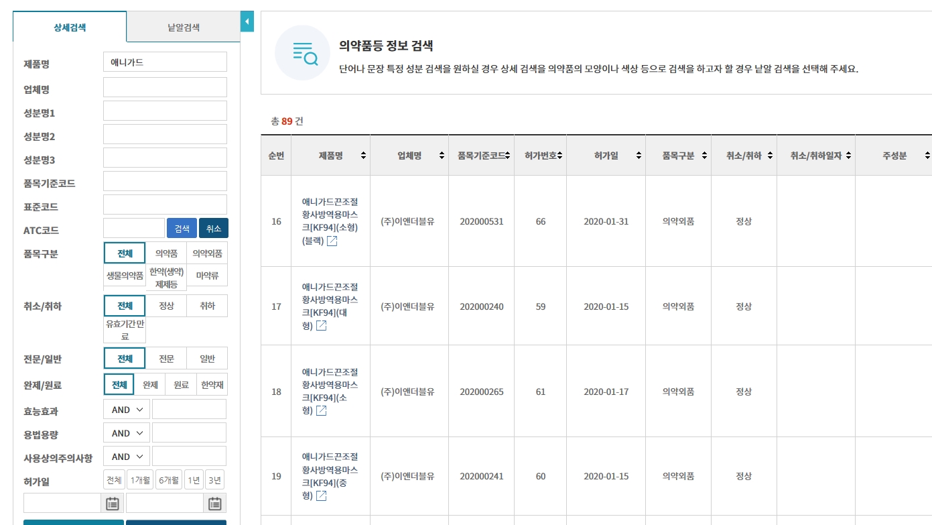Click the 용법용량 text field
The height and width of the screenshot is (525, 932).
pyautogui.click(x=189, y=432)
